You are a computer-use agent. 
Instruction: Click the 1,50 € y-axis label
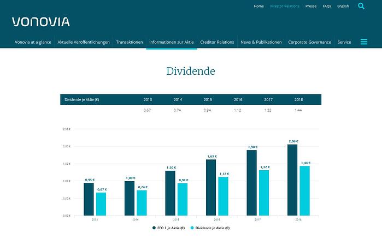point(67,164)
